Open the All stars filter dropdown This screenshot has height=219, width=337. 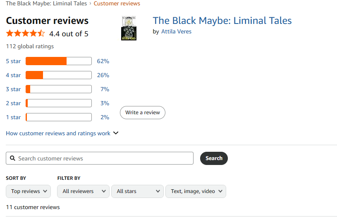point(138,191)
